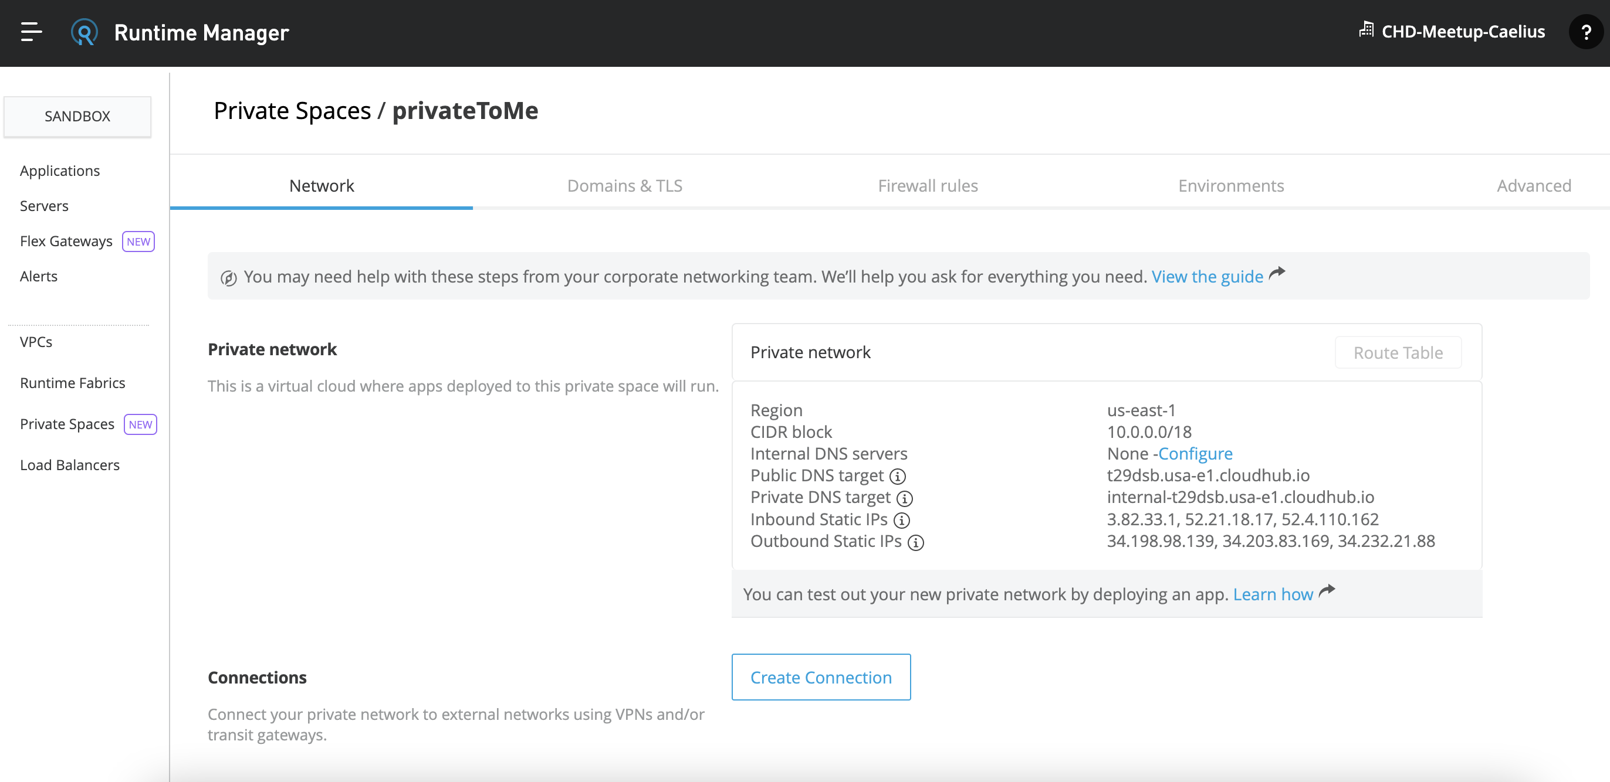Click the inbound IPs value starting 3.82.33.1
The image size is (1610, 782).
coord(1243,519)
